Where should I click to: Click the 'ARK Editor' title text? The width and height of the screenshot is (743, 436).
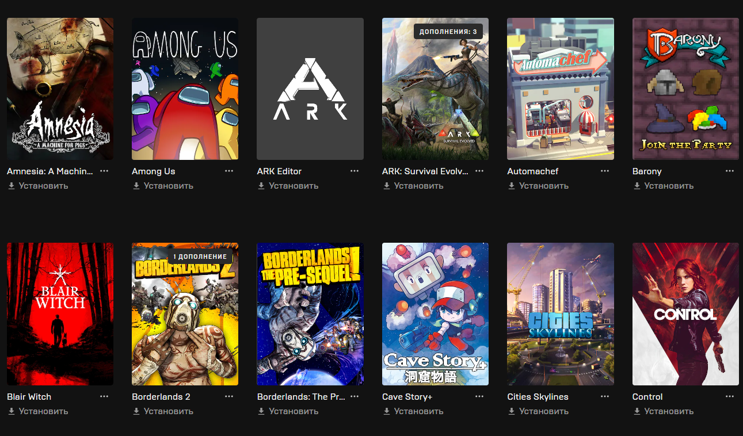click(279, 171)
